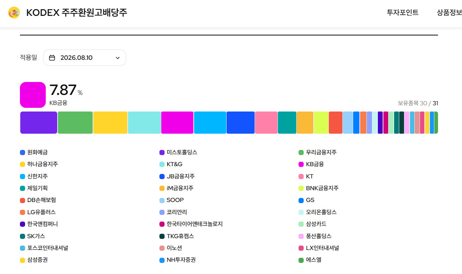
Task: Click the teal dot beside SK가스
Action: click(x=23, y=236)
